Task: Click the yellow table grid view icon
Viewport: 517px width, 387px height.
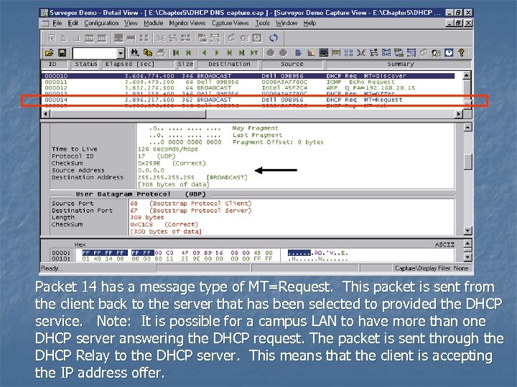Action: (336, 52)
